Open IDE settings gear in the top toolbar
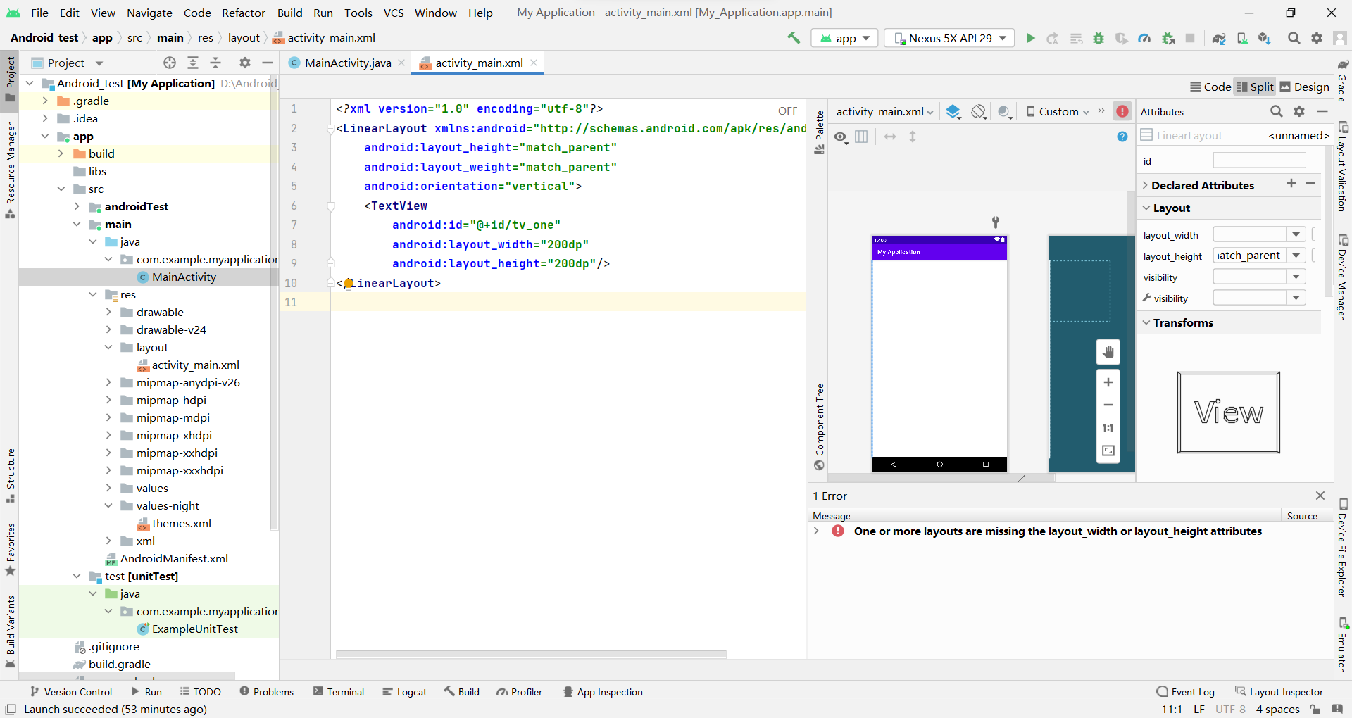The height and width of the screenshot is (718, 1352). click(x=1317, y=38)
